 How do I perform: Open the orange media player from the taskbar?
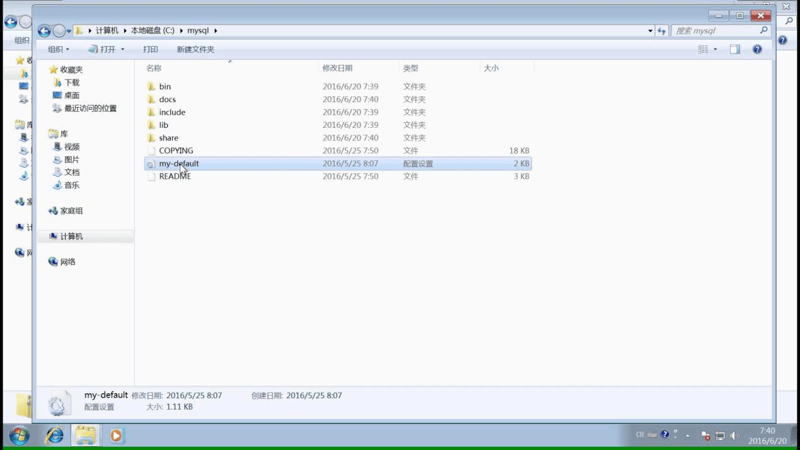116,435
